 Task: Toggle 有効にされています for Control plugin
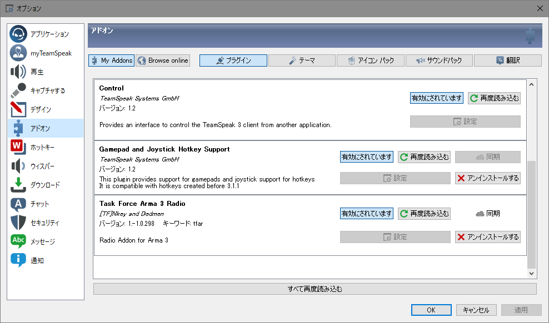[x=437, y=98]
